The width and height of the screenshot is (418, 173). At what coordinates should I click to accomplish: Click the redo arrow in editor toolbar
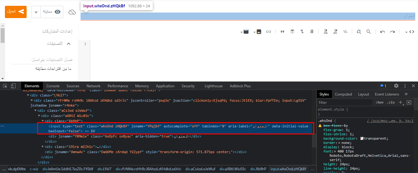pos(392,32)
